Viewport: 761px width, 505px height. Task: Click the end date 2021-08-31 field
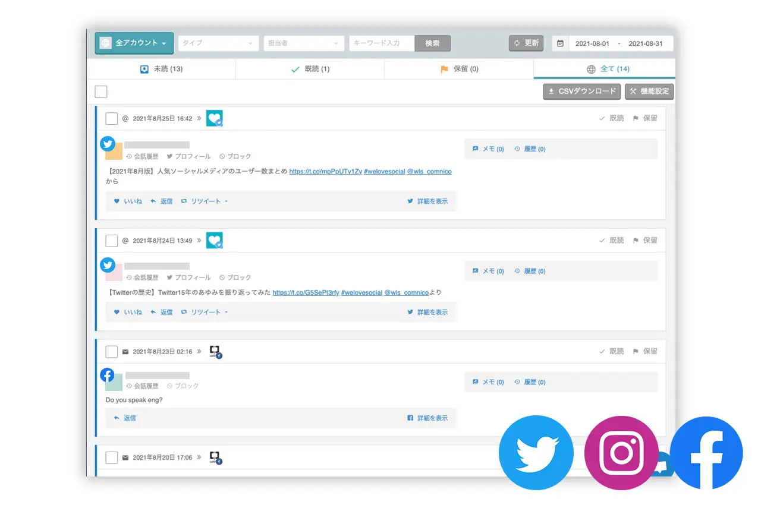pos(646,43)
